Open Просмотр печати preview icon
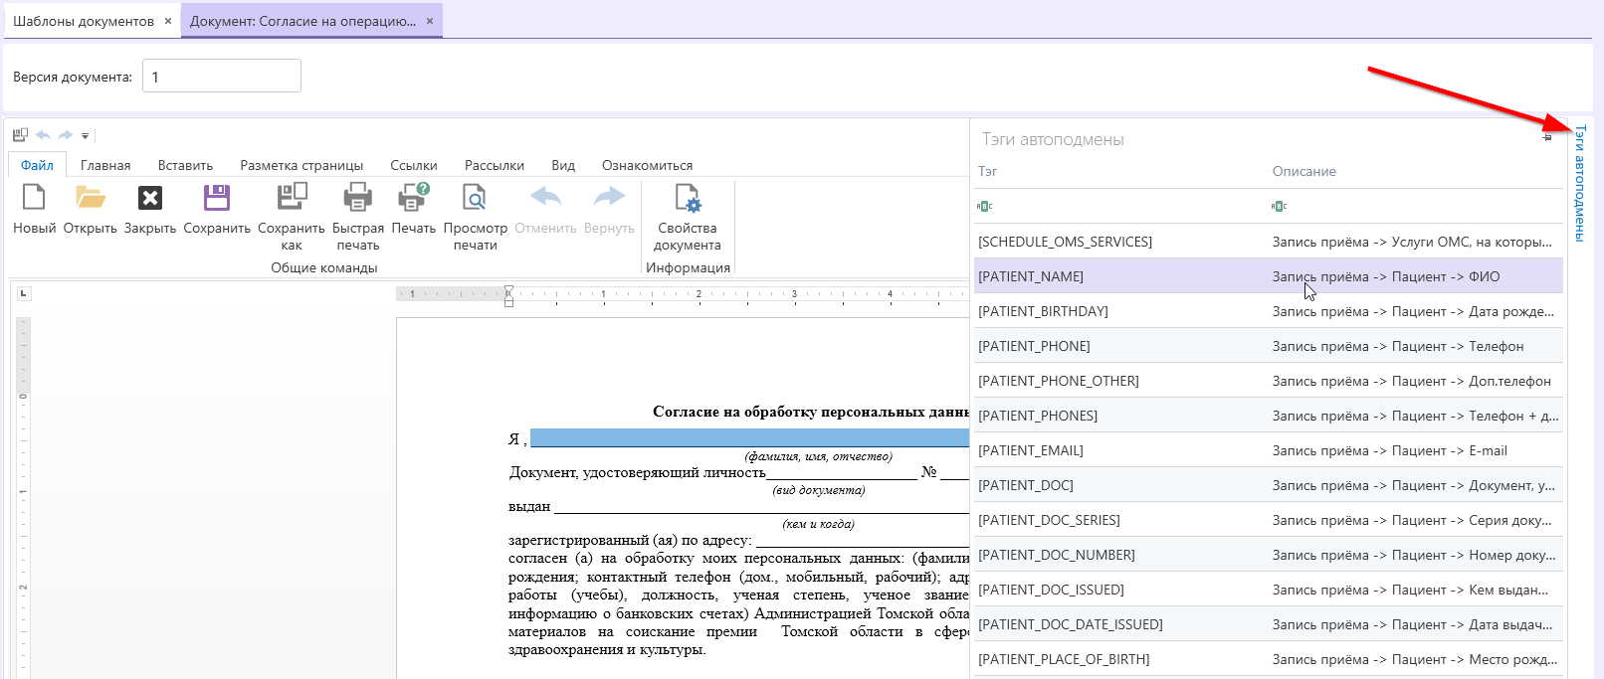Screen dimensions: 1604x679 click(x=476, y=198)
